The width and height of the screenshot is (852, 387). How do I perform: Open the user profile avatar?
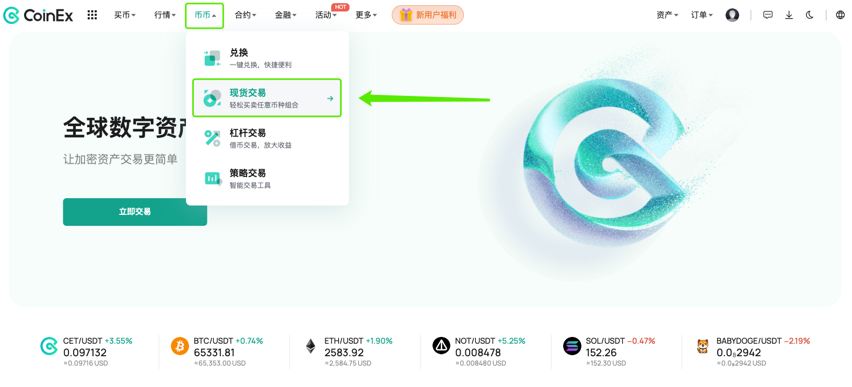coord(732,15)
